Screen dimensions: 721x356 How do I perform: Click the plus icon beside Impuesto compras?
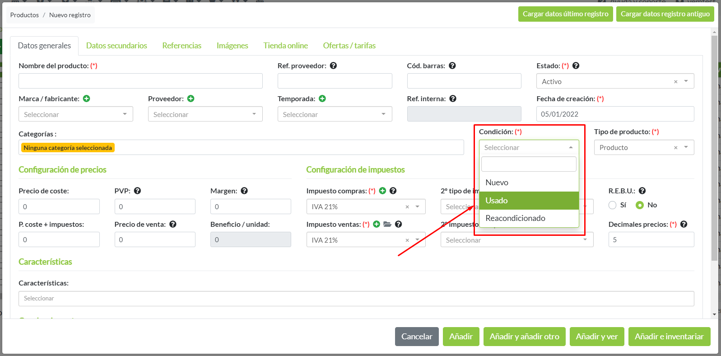pyautogui.click(x=382, y=191)
